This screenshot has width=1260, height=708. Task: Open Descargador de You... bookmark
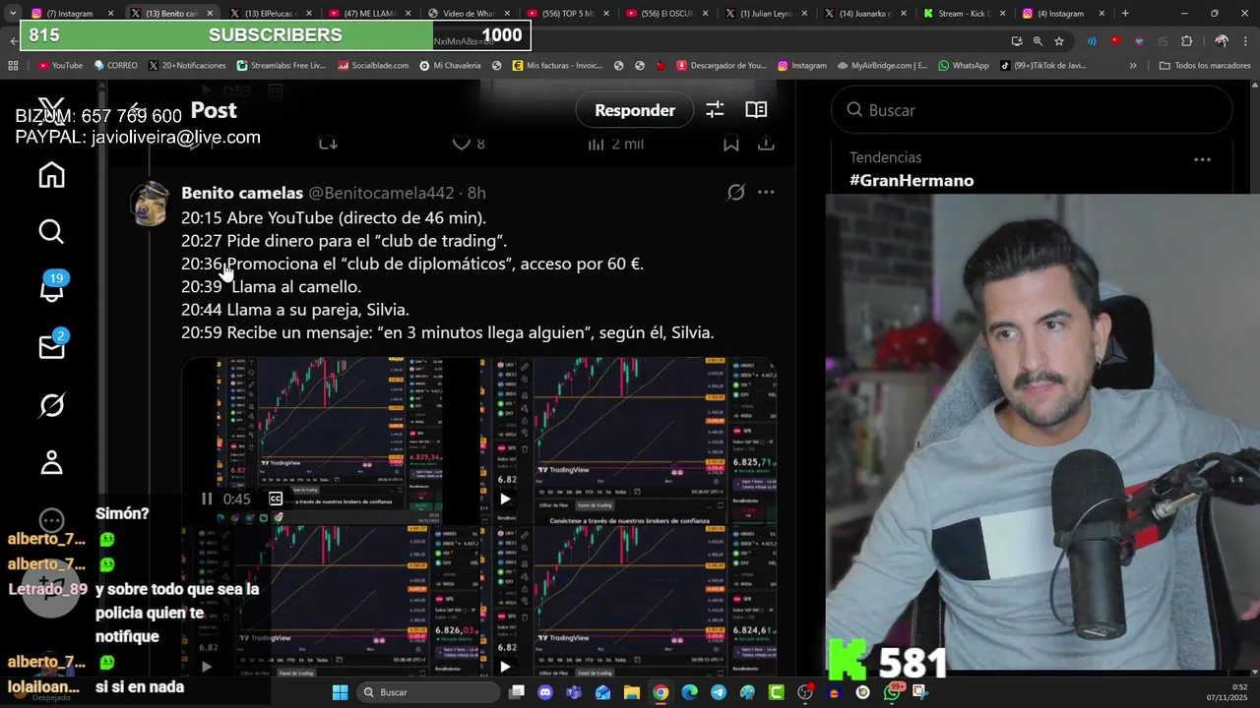[723, 66]
